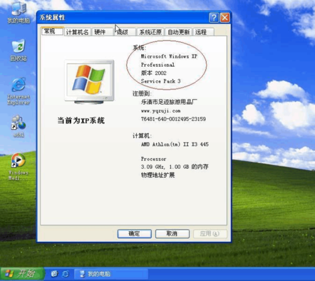Click the 物理地址扩展 text
The width and height of the screenshot is (315, 281).
tap(157, 175)
